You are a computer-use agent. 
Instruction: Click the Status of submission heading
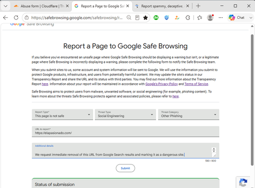pyautogui.click(x=55, y=184)
